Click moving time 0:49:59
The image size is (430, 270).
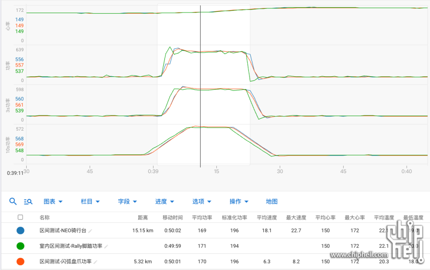[172, 246]
